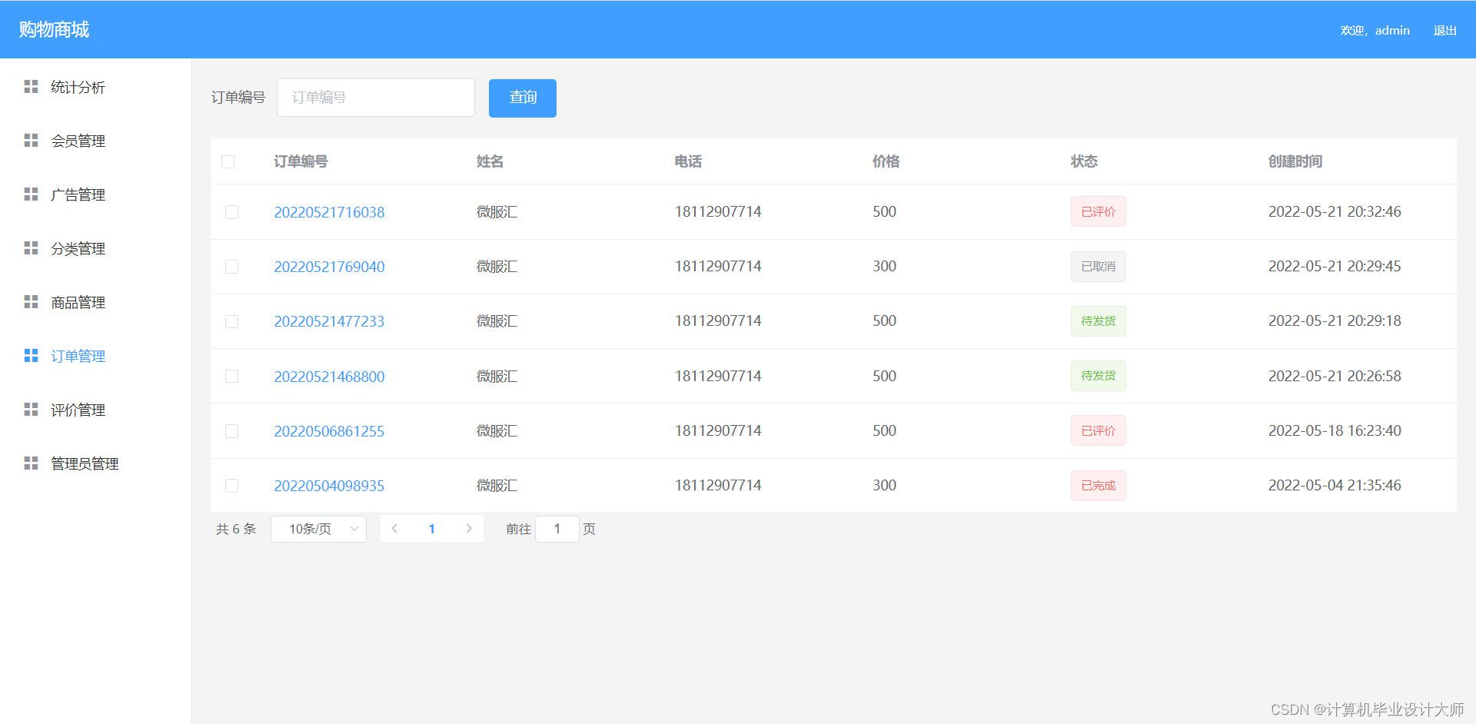Open order link 20220521468800

click(329, 377)
